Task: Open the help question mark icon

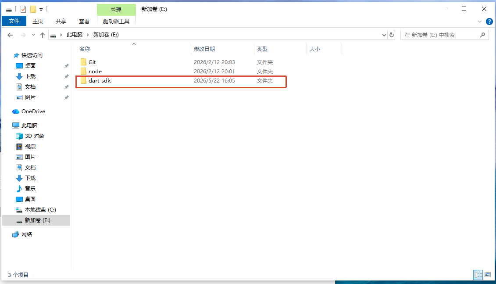Action: 489,22
